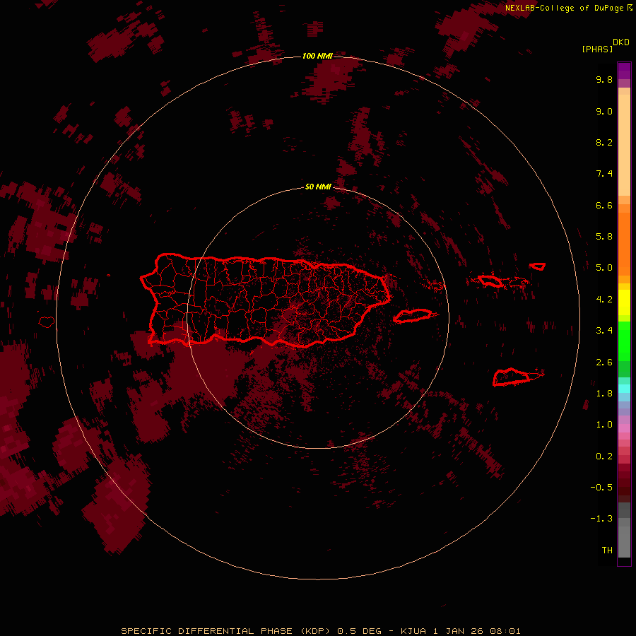Click the 50 NMI range ring label
The height and width of the screenshot is (636, 636).
tap(318, 187)
